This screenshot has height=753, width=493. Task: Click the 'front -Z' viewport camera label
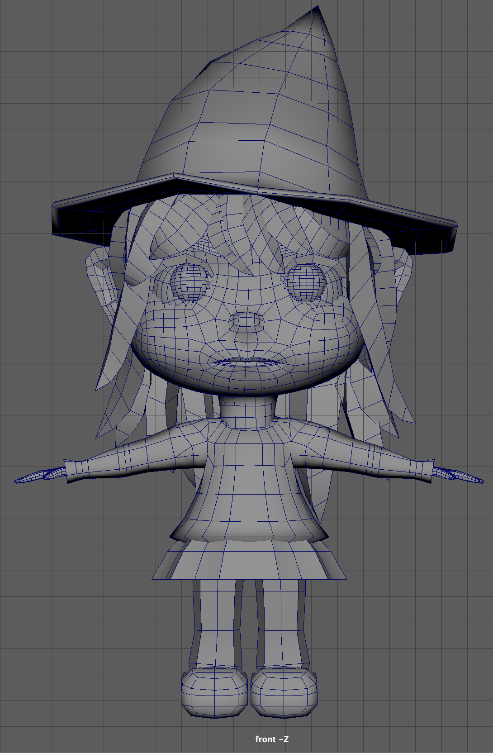point(272,739)
